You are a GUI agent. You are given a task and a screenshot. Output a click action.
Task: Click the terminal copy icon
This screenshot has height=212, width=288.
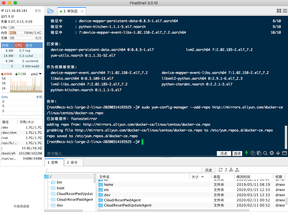[x=253, y=153]
